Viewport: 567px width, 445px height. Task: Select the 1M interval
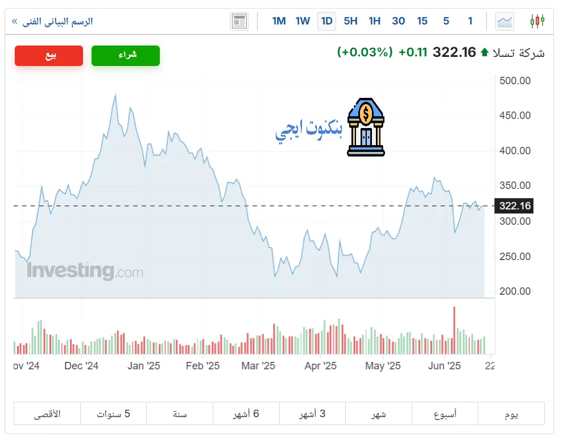pyautogui.click(x=279, y=21)
